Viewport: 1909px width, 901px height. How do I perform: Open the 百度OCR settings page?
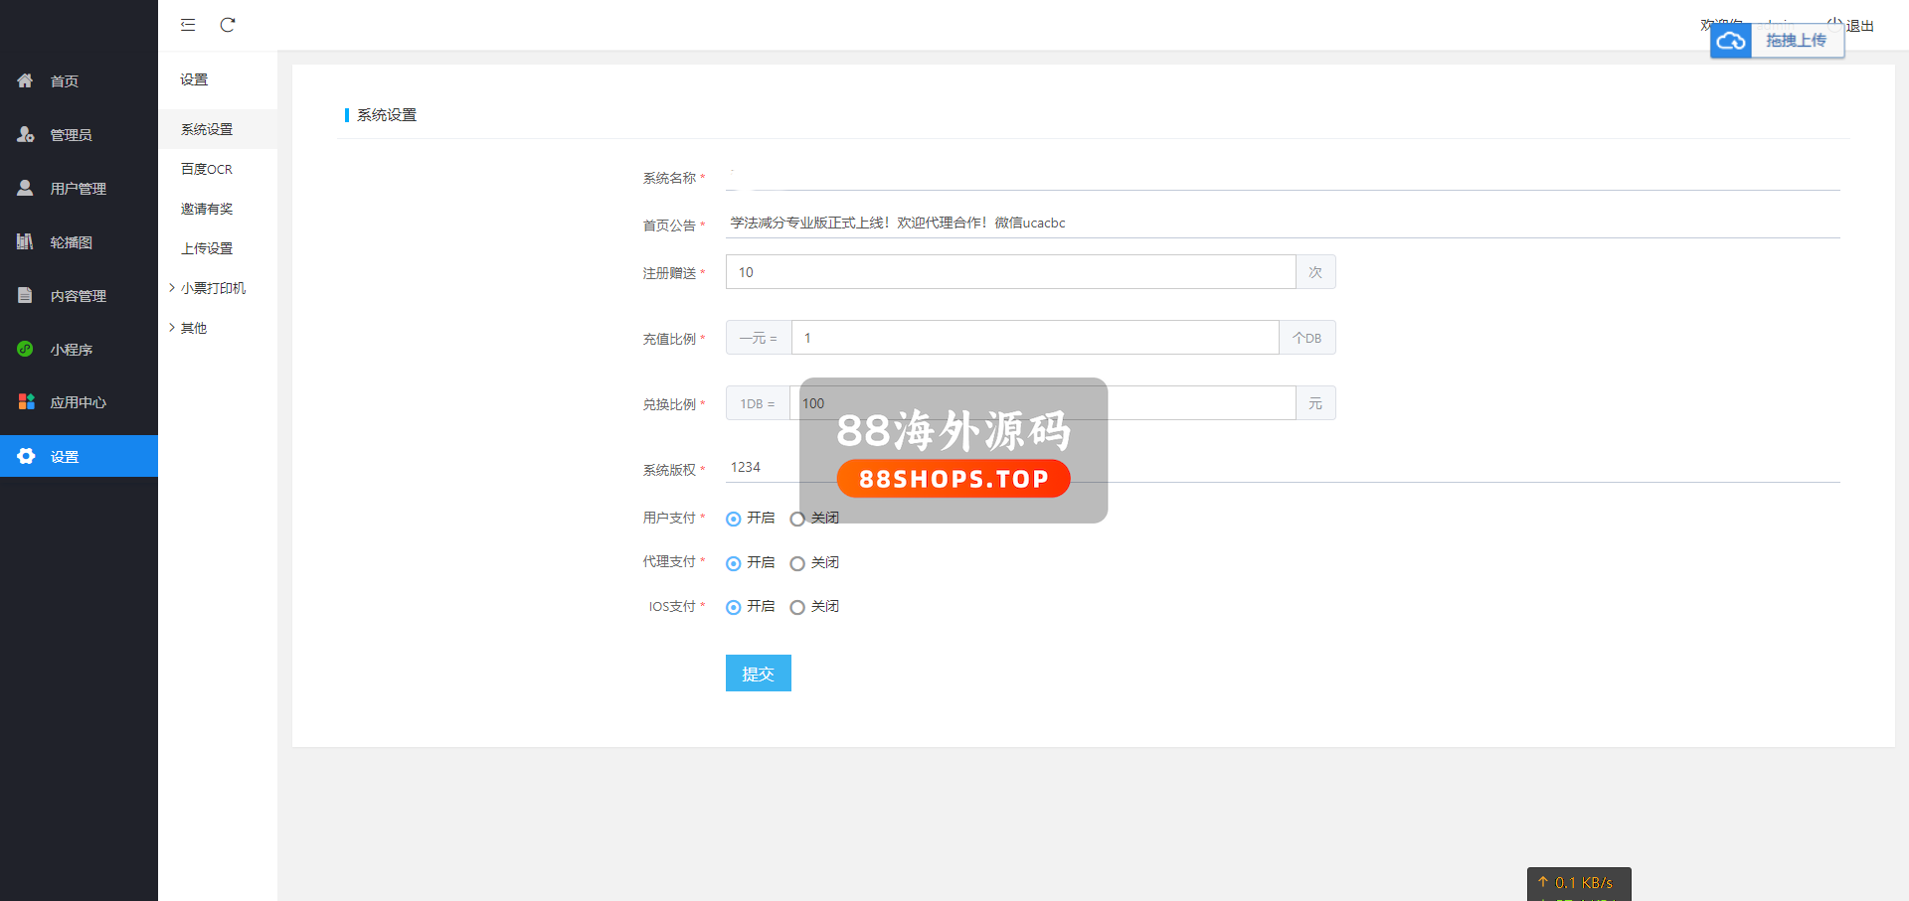207,169
